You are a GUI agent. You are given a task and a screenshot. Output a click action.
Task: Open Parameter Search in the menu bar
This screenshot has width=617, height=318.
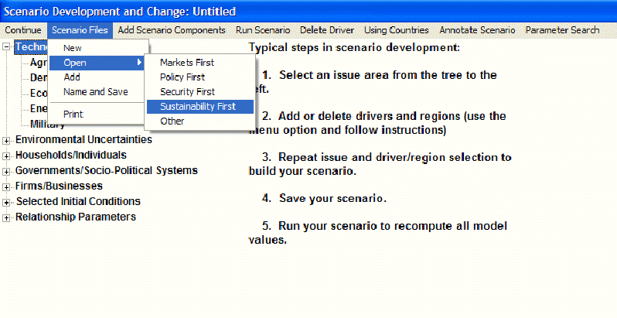click(562, 30)
